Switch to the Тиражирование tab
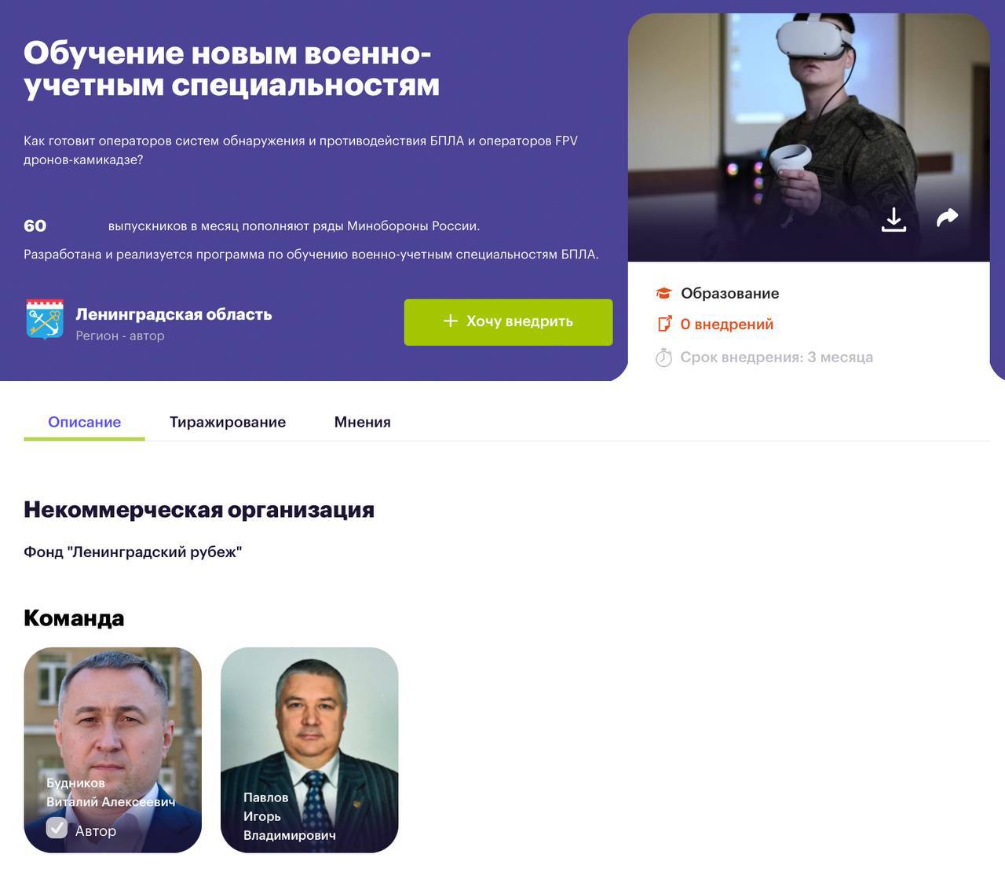Image resolution: width=1005 pixels, height=887 pixels. tap(228, 422)
